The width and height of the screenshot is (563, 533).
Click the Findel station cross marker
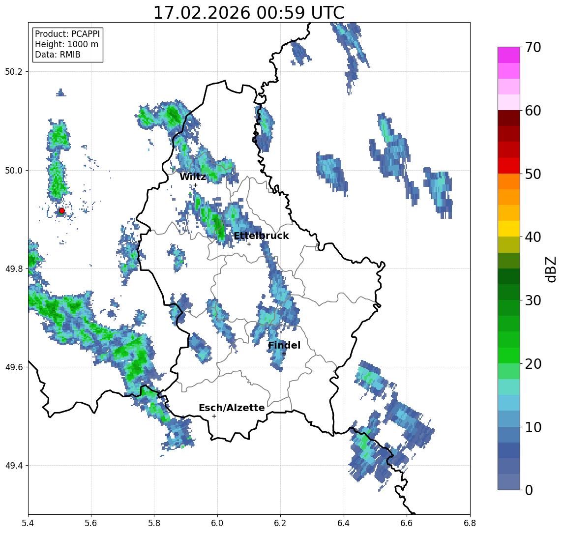click(284, 354)
